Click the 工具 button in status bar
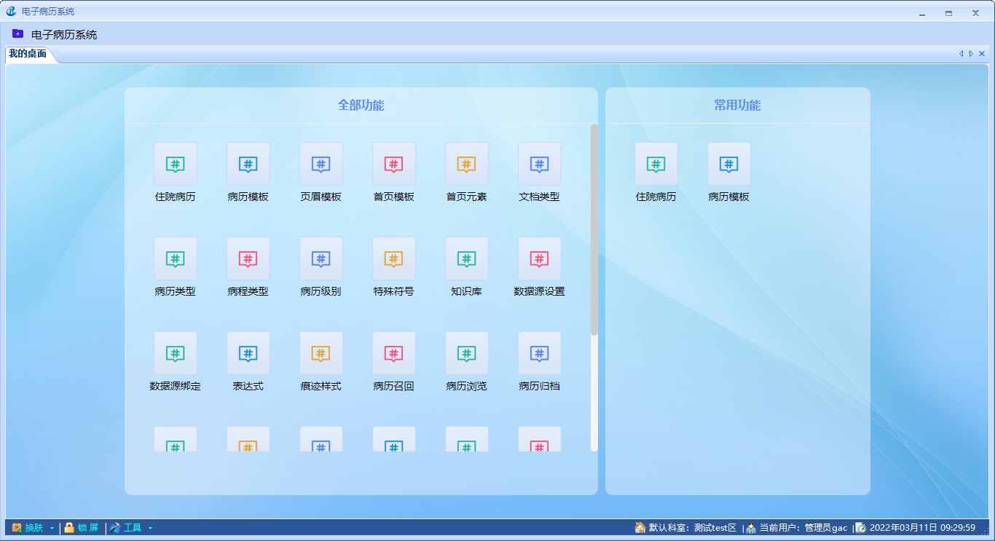The height and width of the screenshot is (541, 995). [126, 528]
